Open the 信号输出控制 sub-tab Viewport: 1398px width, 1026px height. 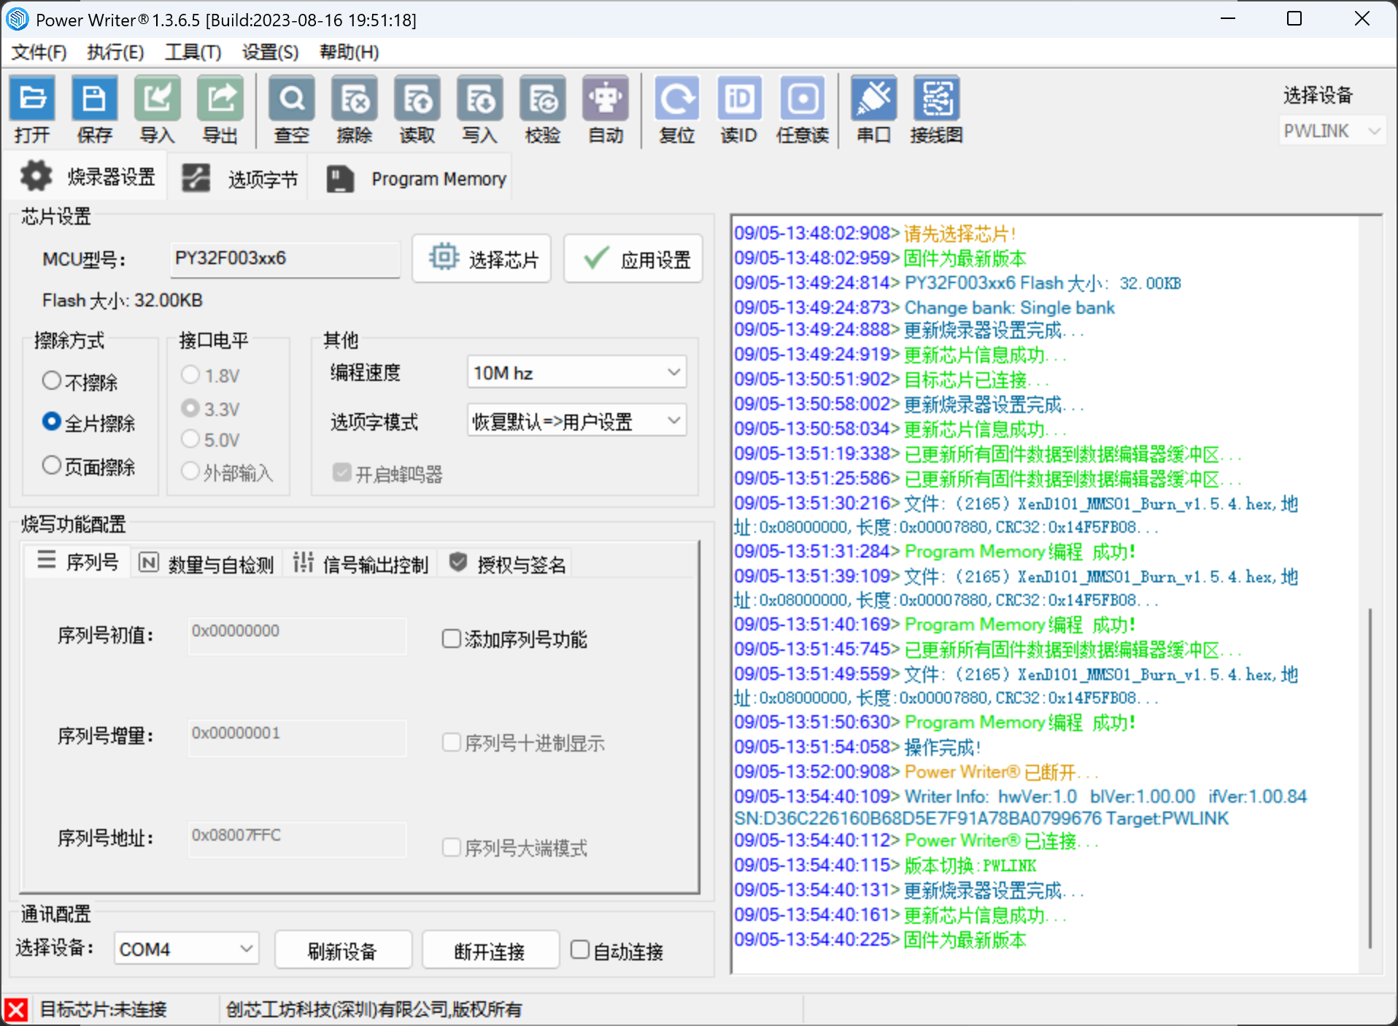click(360, 563)
